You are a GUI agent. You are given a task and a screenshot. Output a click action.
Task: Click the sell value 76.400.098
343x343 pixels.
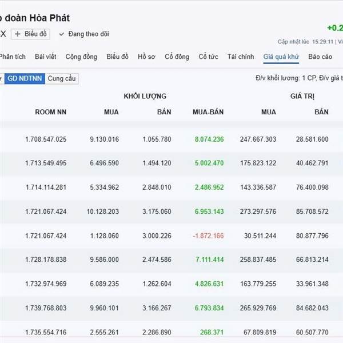pos(312,188)
